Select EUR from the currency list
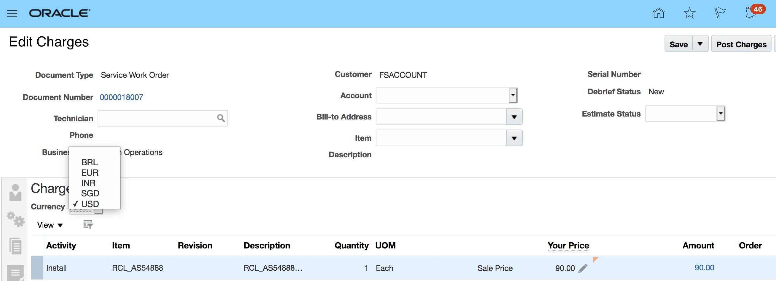This screenshot has width=776, height=281. point(90,172)
